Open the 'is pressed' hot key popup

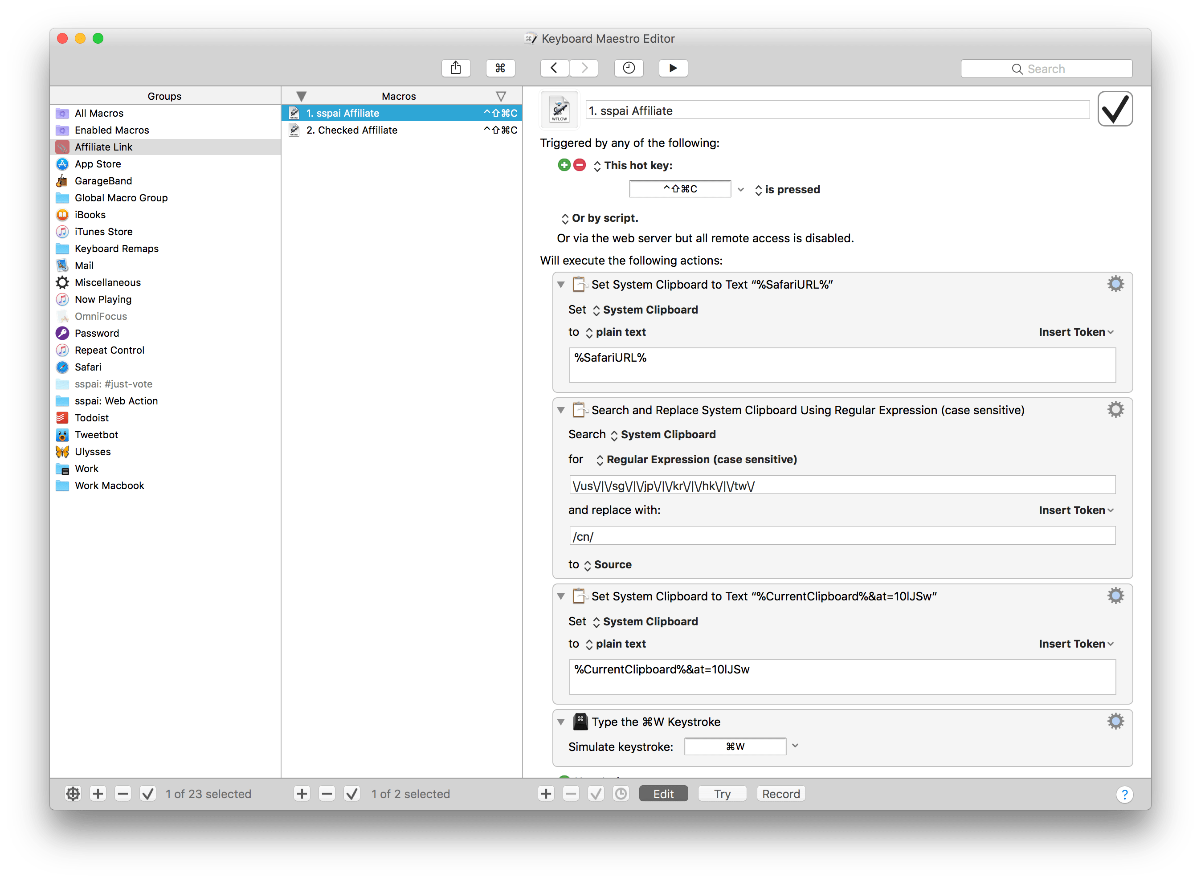[x=787, y=190]
